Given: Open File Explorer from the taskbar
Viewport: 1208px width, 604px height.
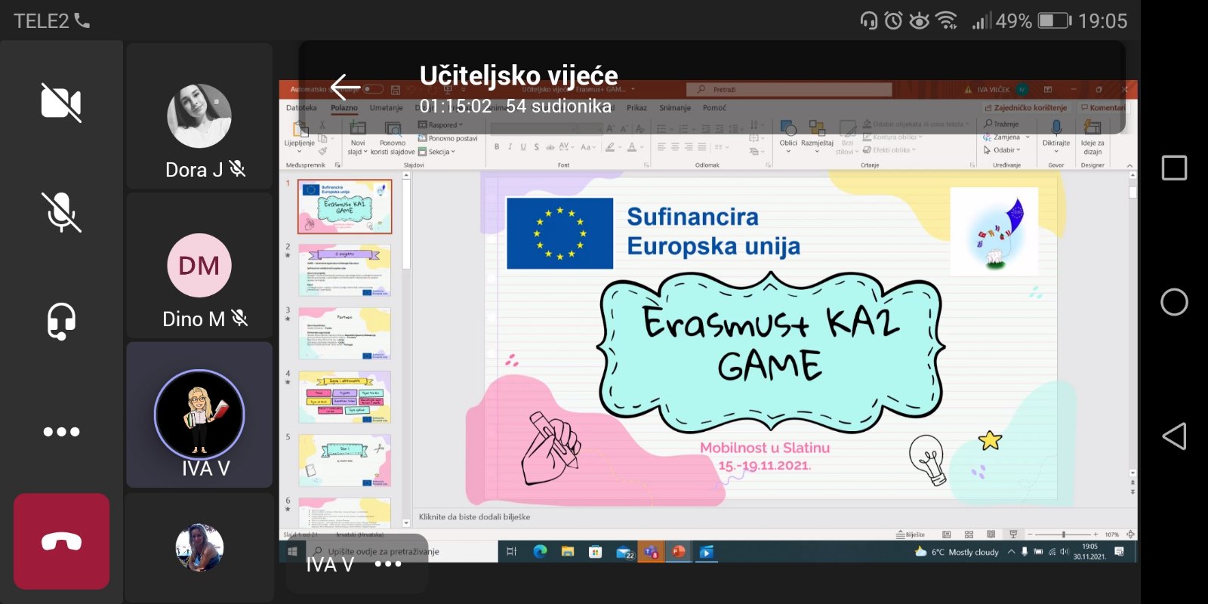Looking at the screenshot, I should pos(568,552).
